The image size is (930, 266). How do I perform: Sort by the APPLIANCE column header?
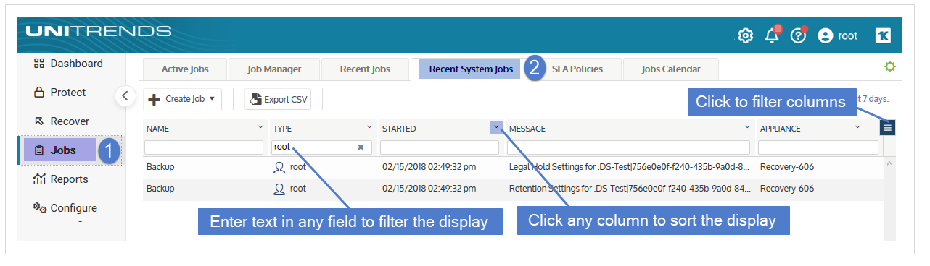pyautogui.click(x=781, y=129)
